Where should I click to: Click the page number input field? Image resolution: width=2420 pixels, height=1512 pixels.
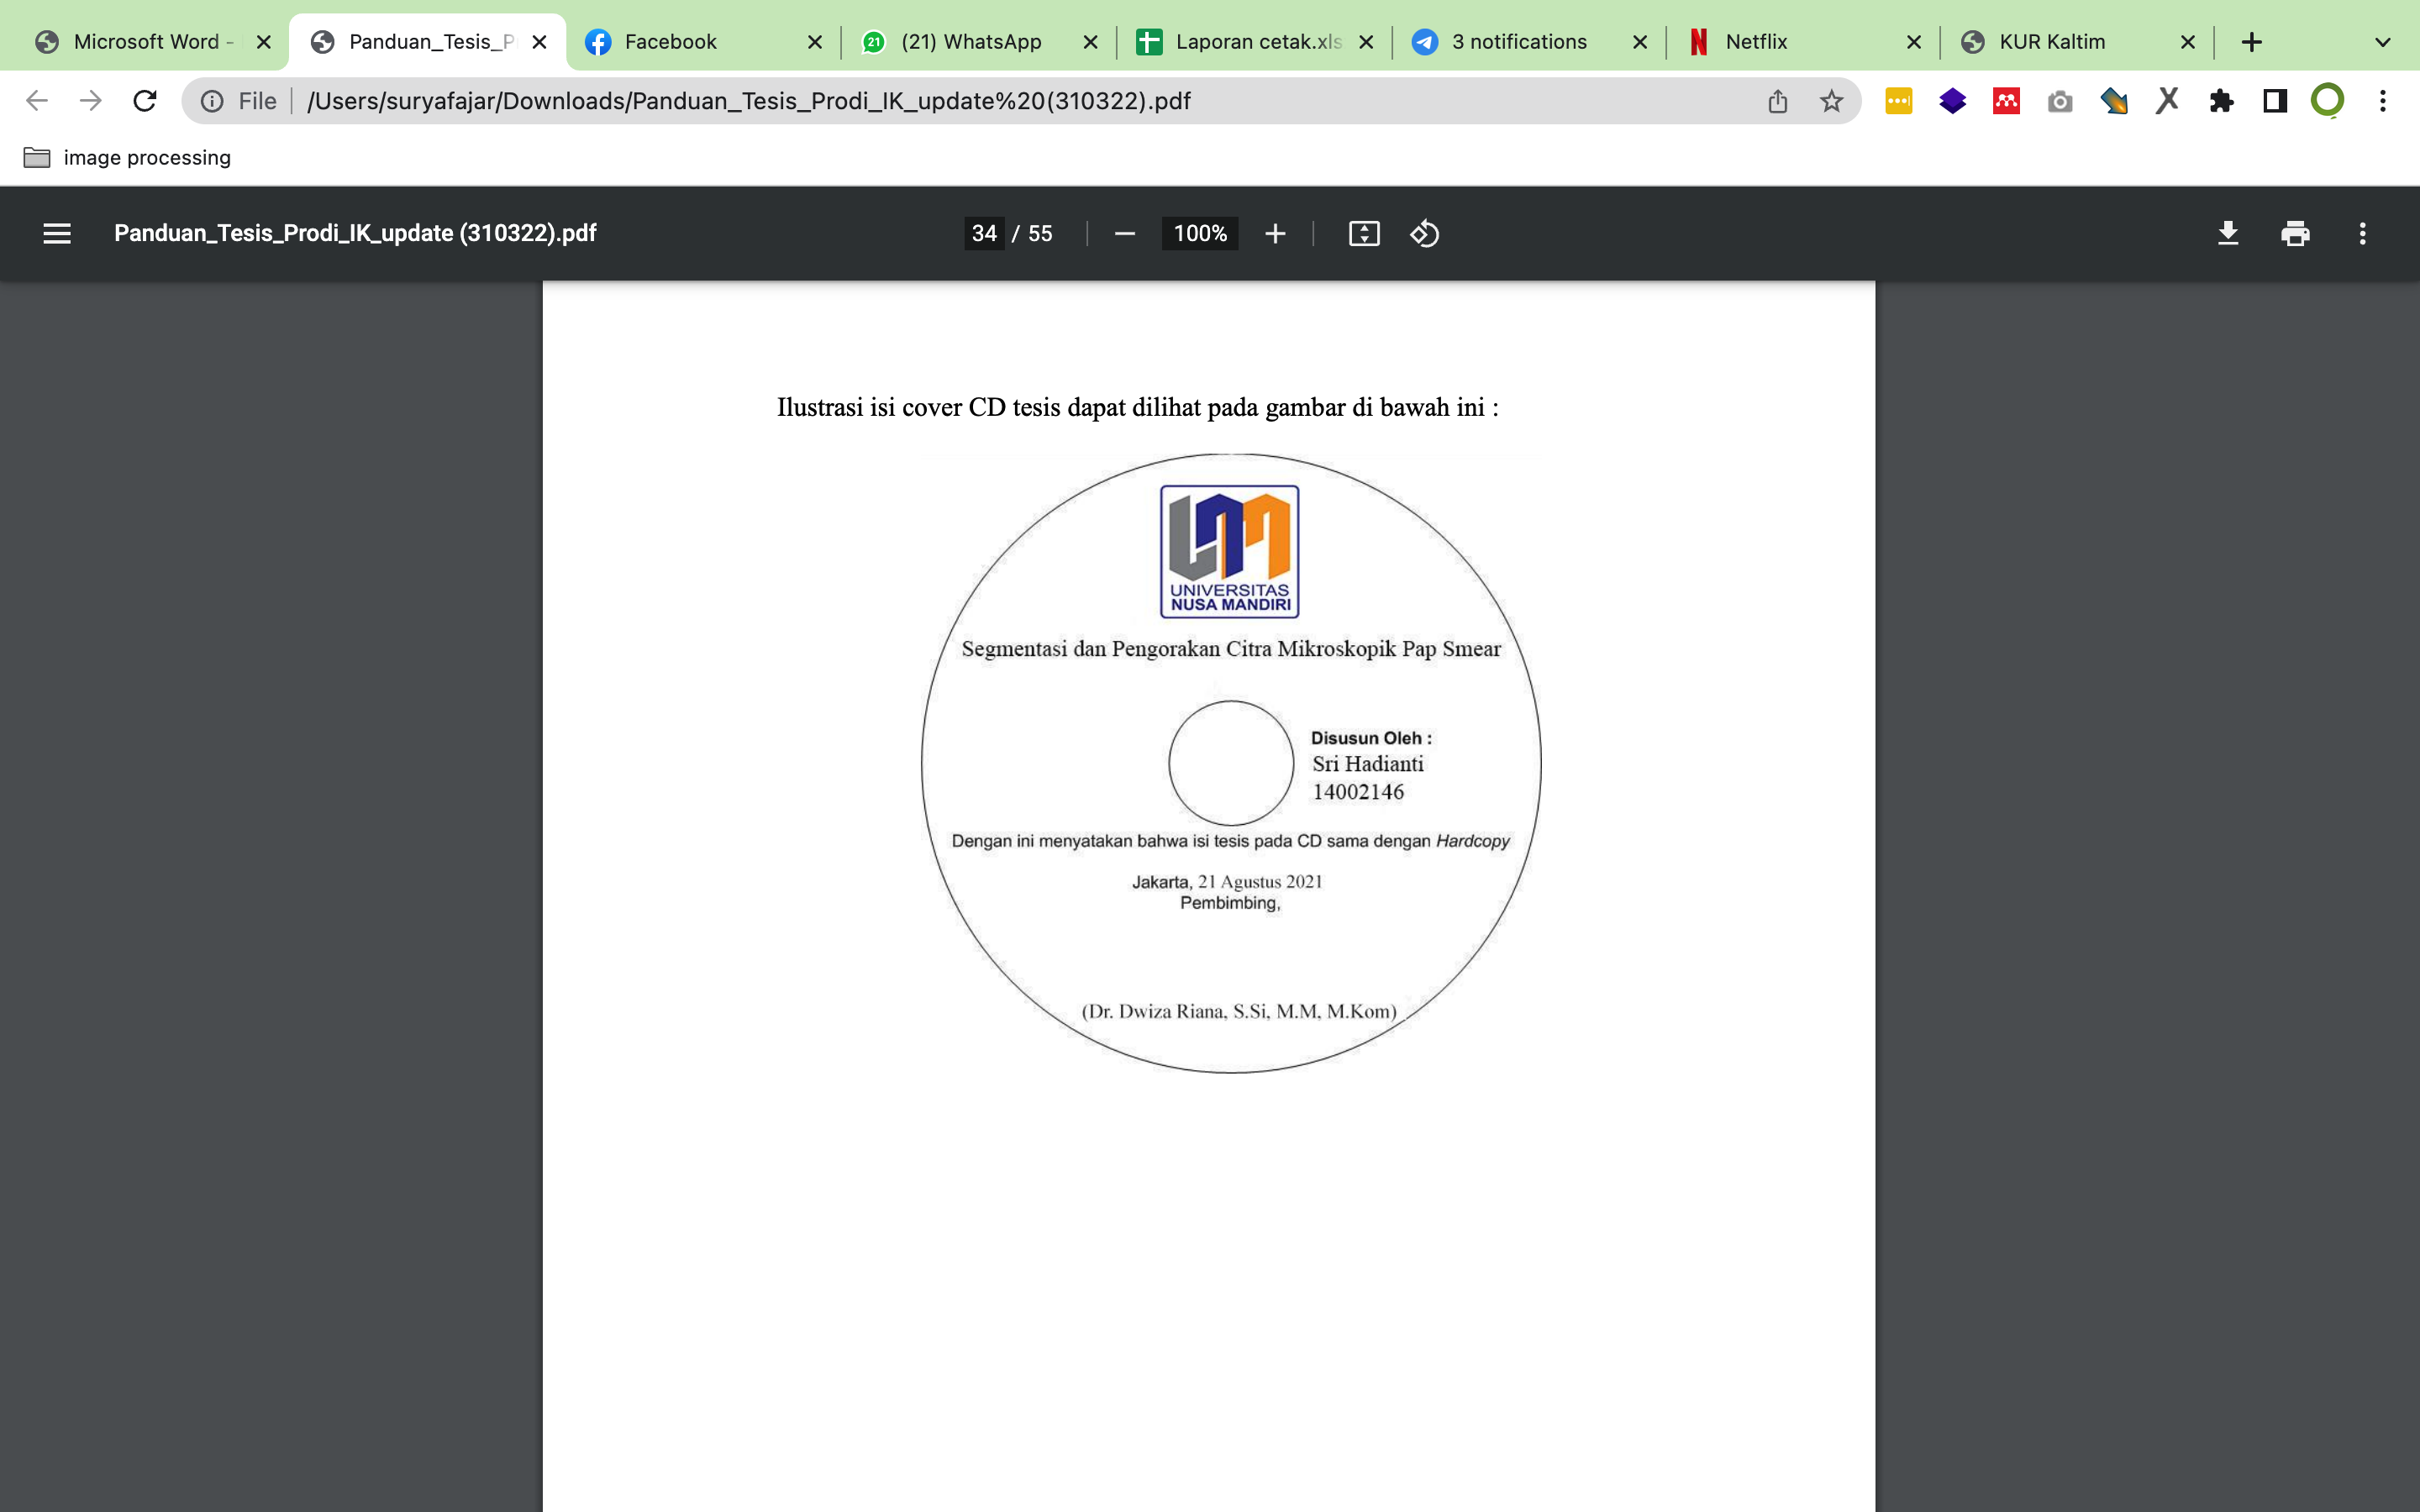(x=984, y=233)
